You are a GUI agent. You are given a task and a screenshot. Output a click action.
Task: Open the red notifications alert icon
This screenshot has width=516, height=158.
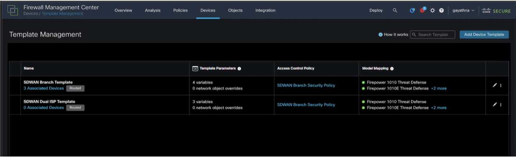tap(422, 10)
